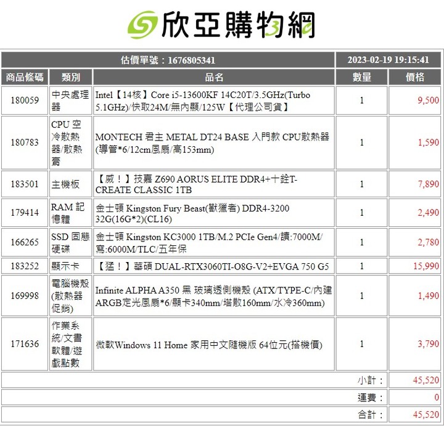
Task: Click the price 1,490
Action: (428, 296)
